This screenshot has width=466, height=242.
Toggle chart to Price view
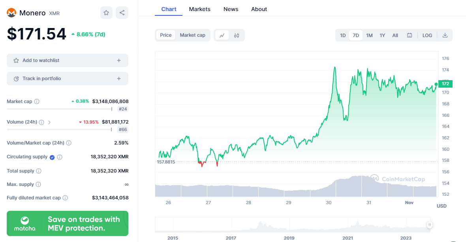(x=166, y=35)
